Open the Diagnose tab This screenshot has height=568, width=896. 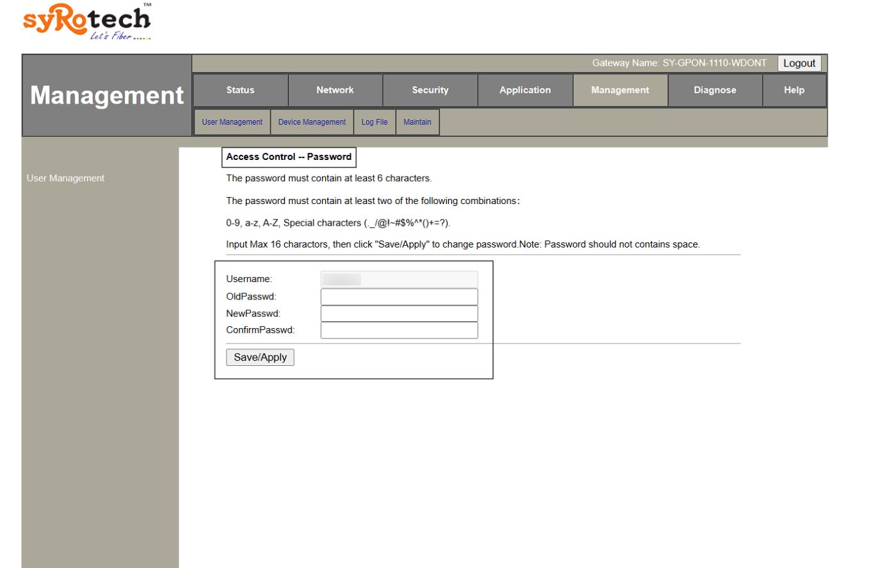(x=716, y=90)
